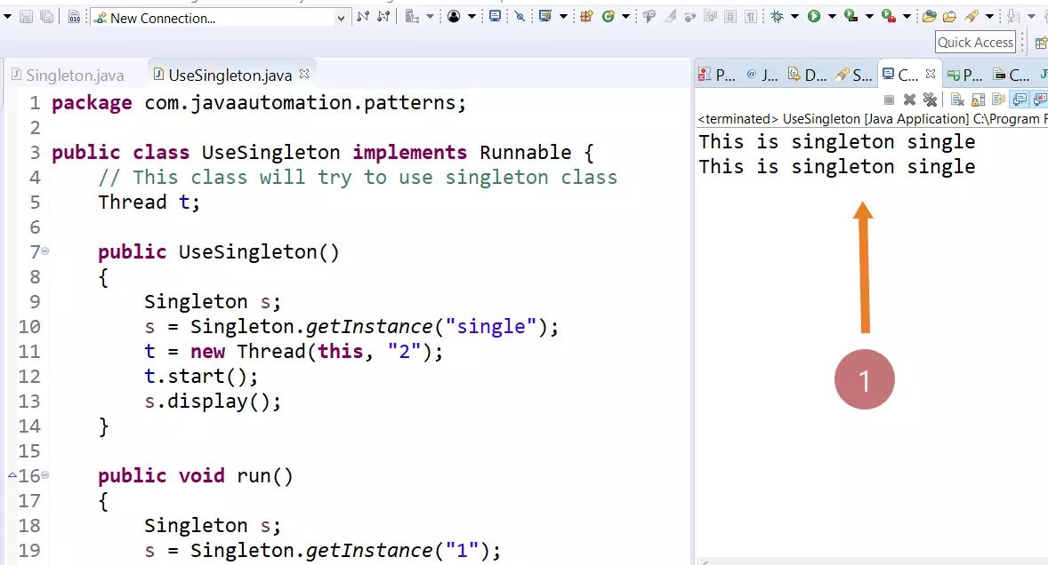Remove all terminated launches from the Console
Image resolution: width=1048 pixels, height=565 pixels.
[x=930, y=99]
